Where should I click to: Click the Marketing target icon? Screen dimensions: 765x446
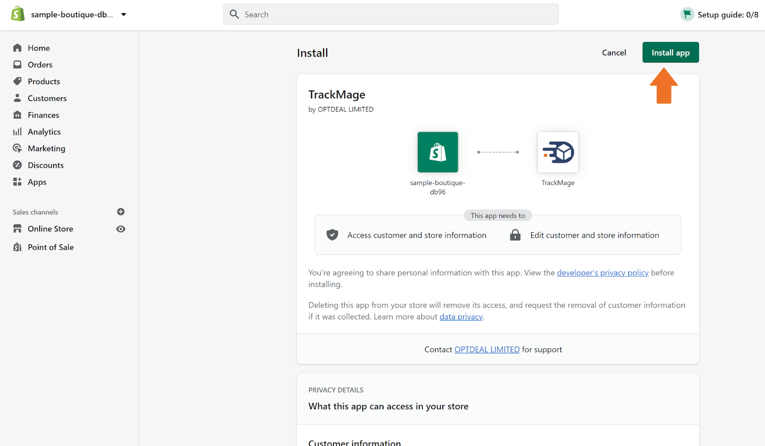pos(18,148)
